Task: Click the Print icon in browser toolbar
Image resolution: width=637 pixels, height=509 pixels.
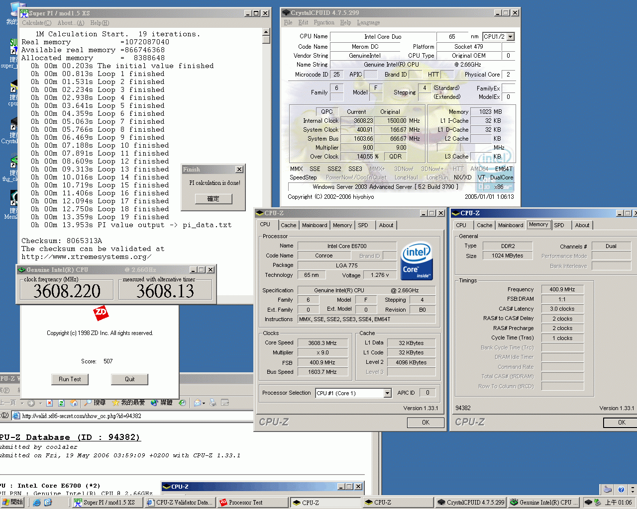Action: point(213,403)
